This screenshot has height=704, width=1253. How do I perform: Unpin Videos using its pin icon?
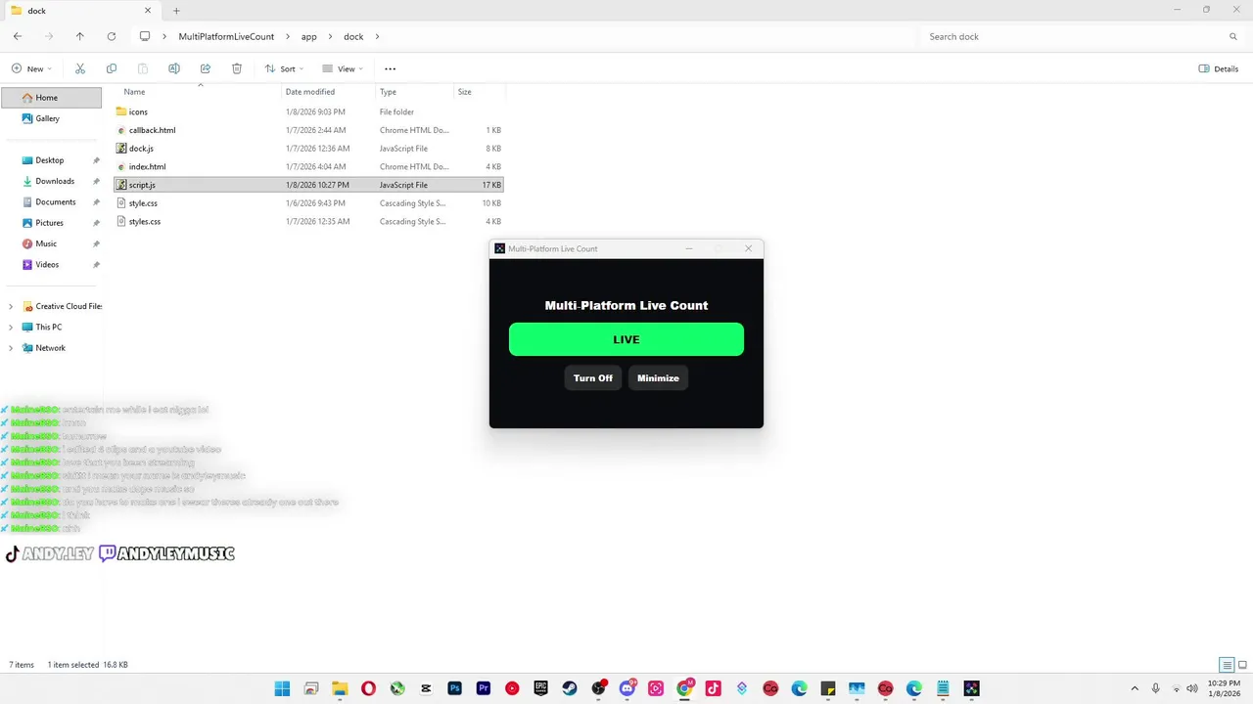pos(96,265)
